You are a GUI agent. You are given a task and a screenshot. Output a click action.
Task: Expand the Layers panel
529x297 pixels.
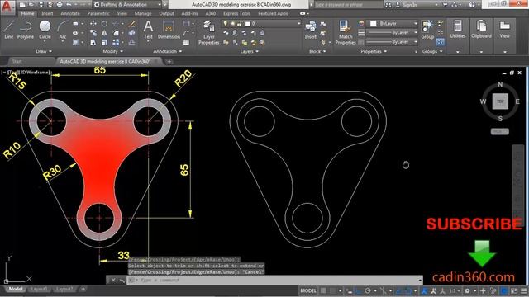coord(250,51)
